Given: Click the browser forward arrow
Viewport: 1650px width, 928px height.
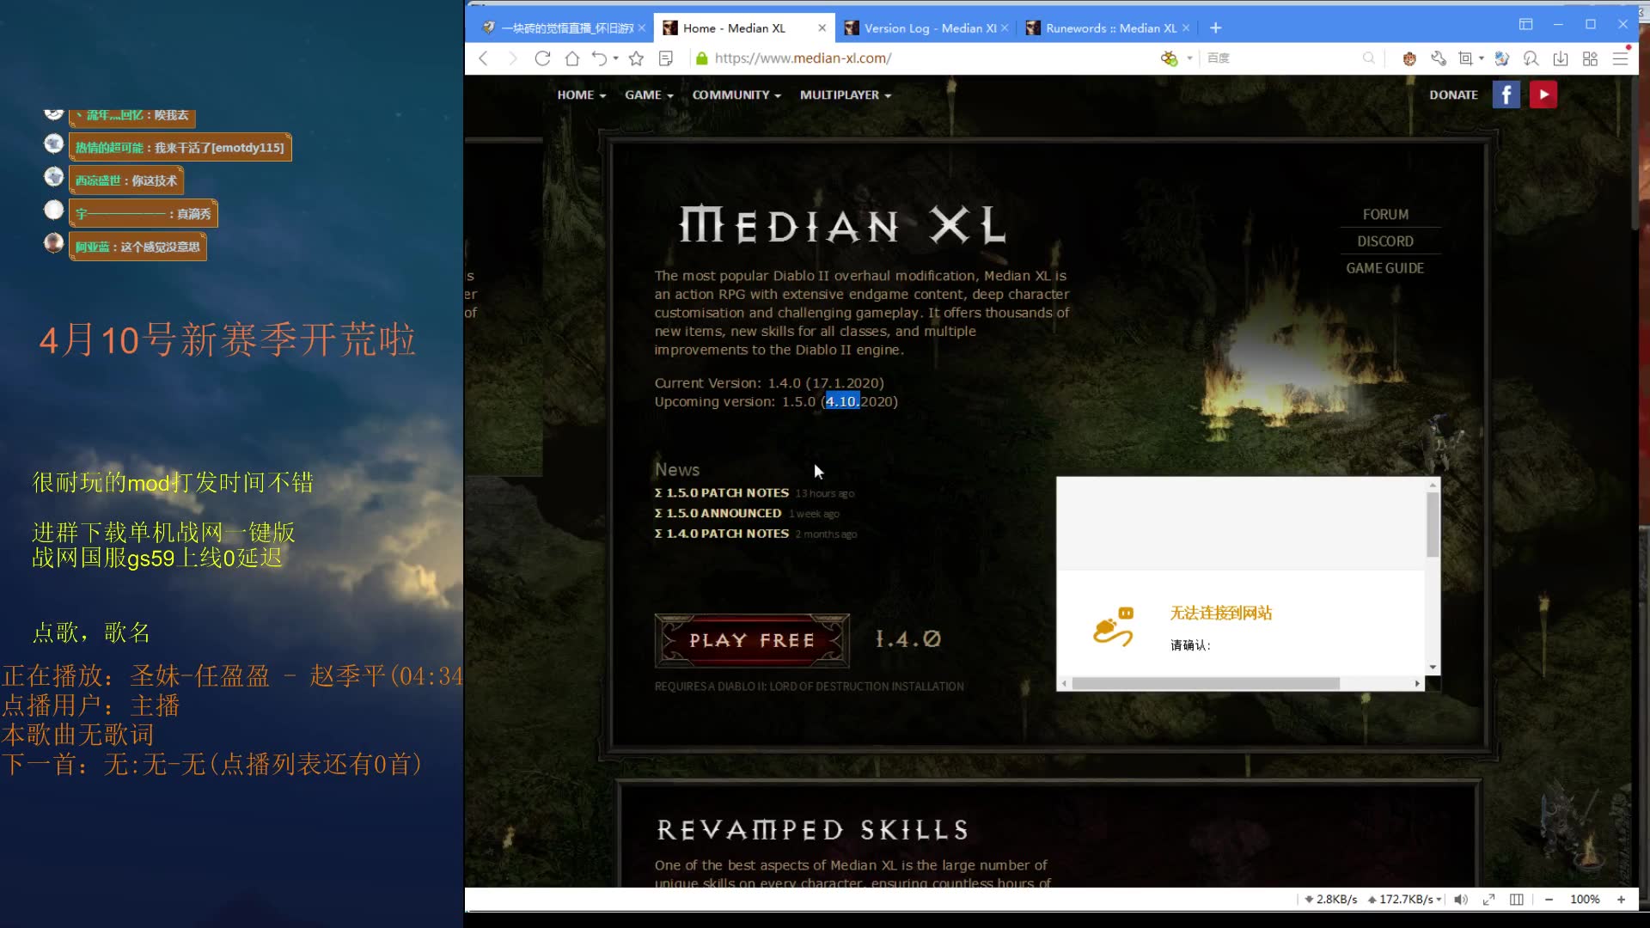Looking at the screenshot, I should (x=512, y=58).
